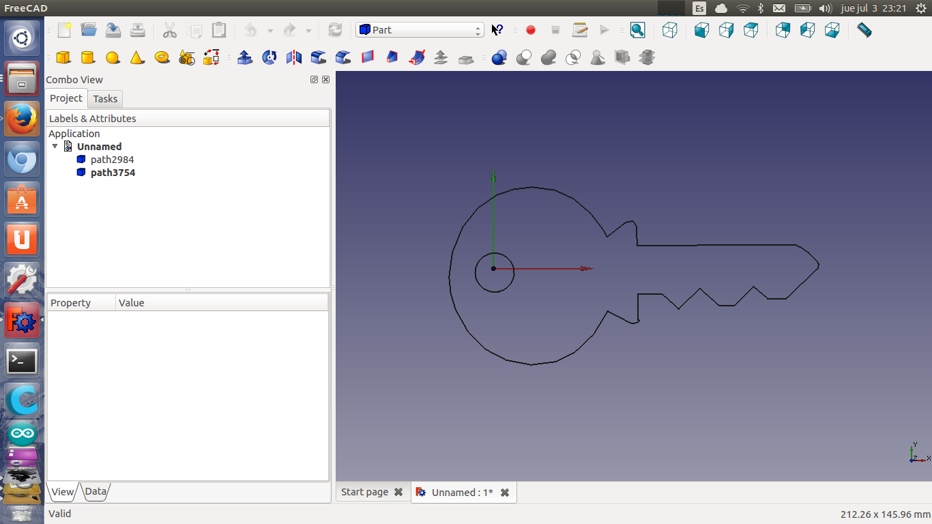This screenshot has height=524, width=932.
Task: Select path2984 in the model tree
Action: coord(112,160)
